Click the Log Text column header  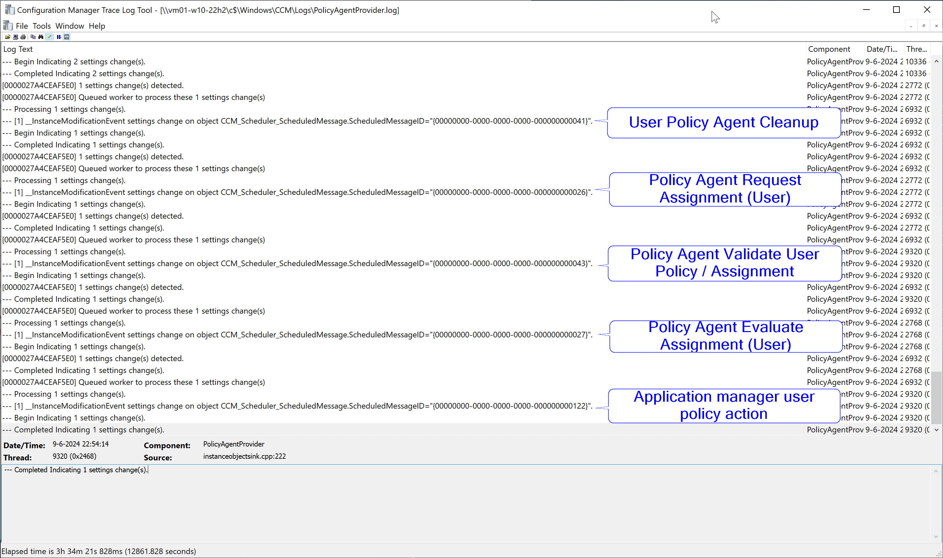(18, 49)
